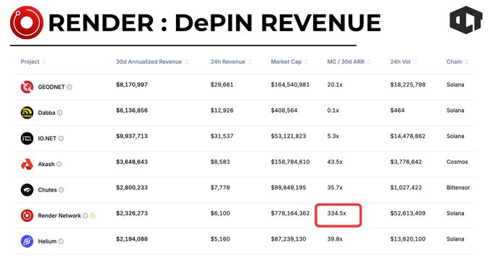Image resolution: width=490 pixels, height=276 pixels.
Task: Select the 0.1x ratio value
Action: point(333,110)
